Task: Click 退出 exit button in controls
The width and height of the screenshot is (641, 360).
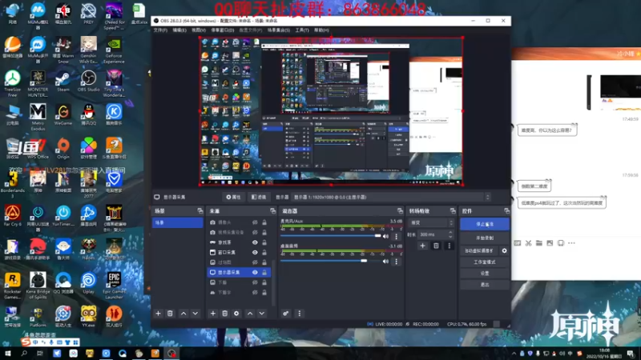Action: click(485, 285)
